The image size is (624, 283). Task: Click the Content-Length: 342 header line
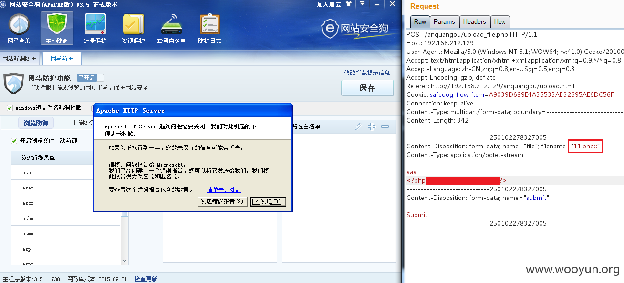(437, 121)
